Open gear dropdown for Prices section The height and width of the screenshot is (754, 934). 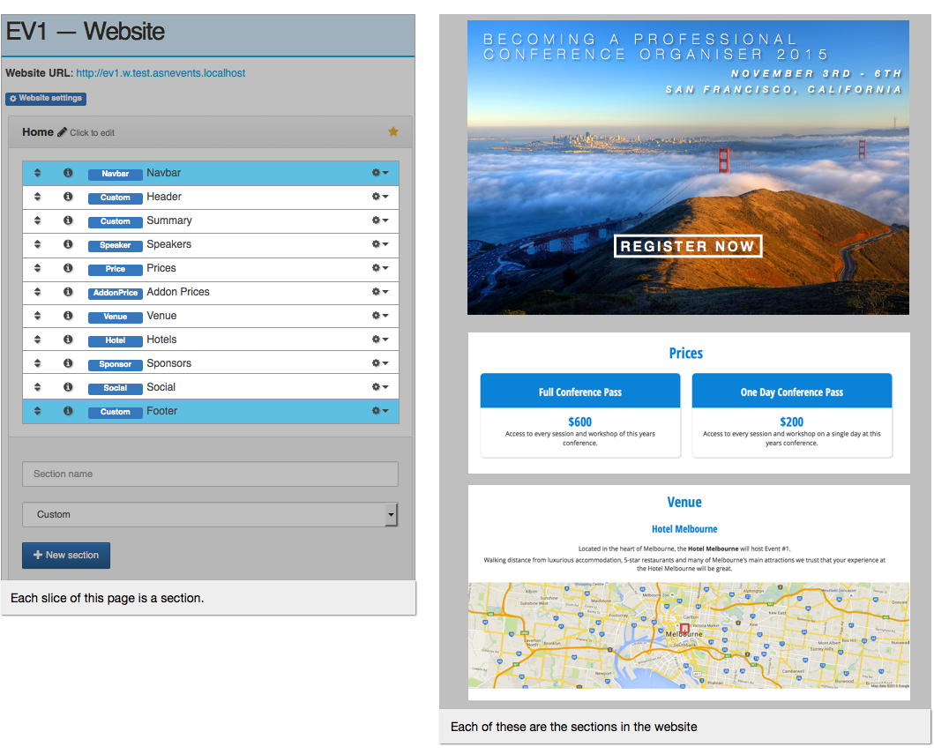click(x=380, y=268)
